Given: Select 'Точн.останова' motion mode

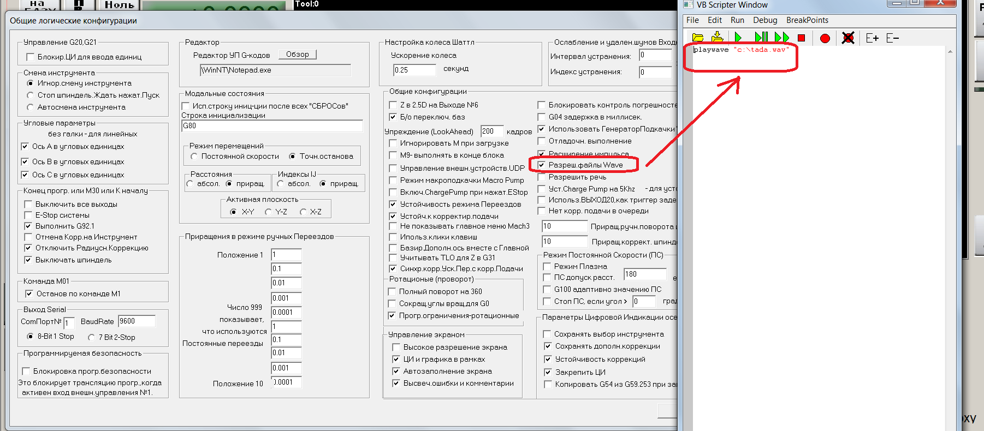Looking at the screenshot, I should coord(292,157).
